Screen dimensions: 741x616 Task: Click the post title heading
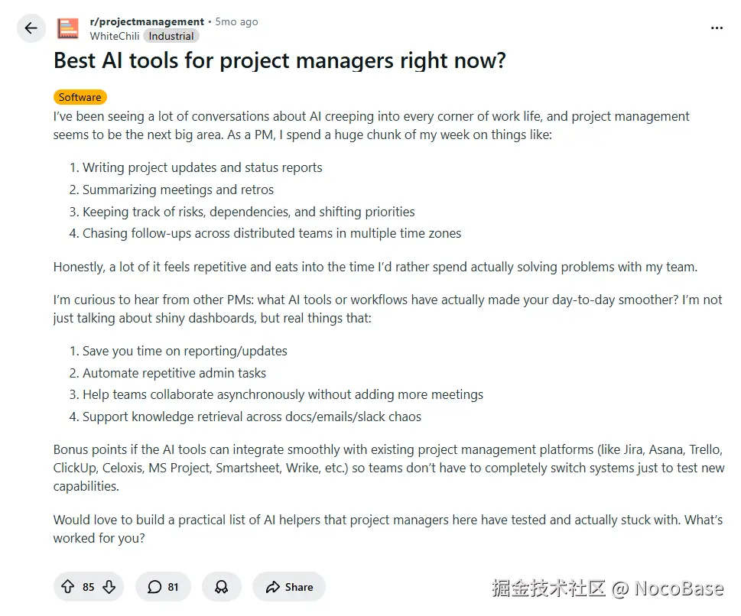tap(279, 60)
